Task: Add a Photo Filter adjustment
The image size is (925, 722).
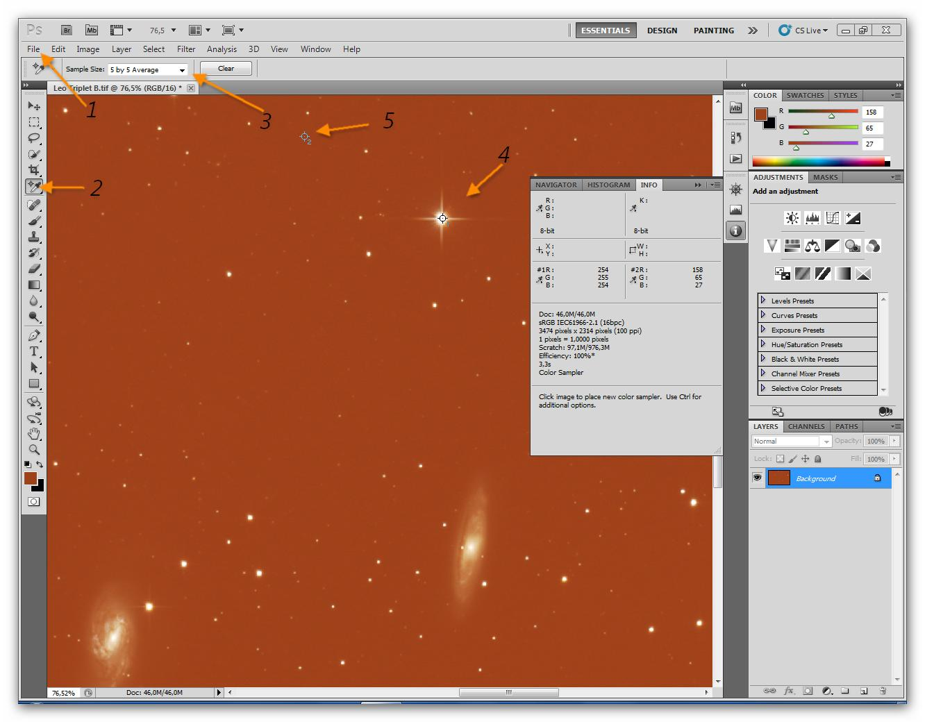Action: coord(853,246)
